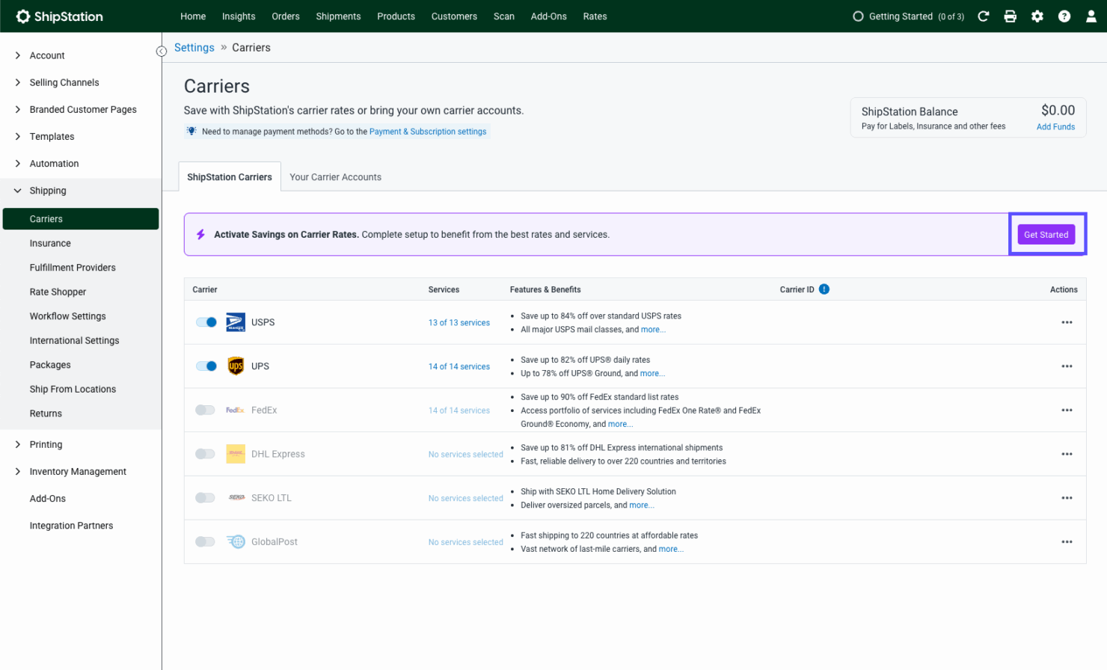Click the refresh icon in the header
Image resolution: width=1107 pixels, height=670 pixels.
[x=983, y=16]
